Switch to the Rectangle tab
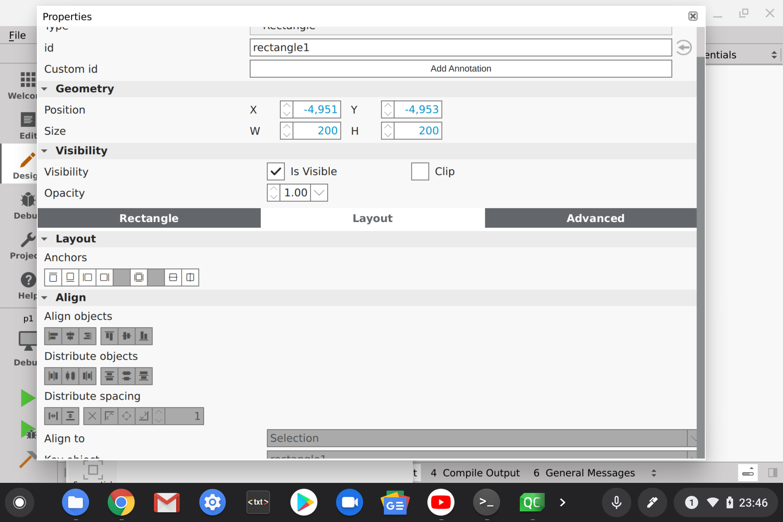This screenshot has width=783, height=522. pos(149,218)
